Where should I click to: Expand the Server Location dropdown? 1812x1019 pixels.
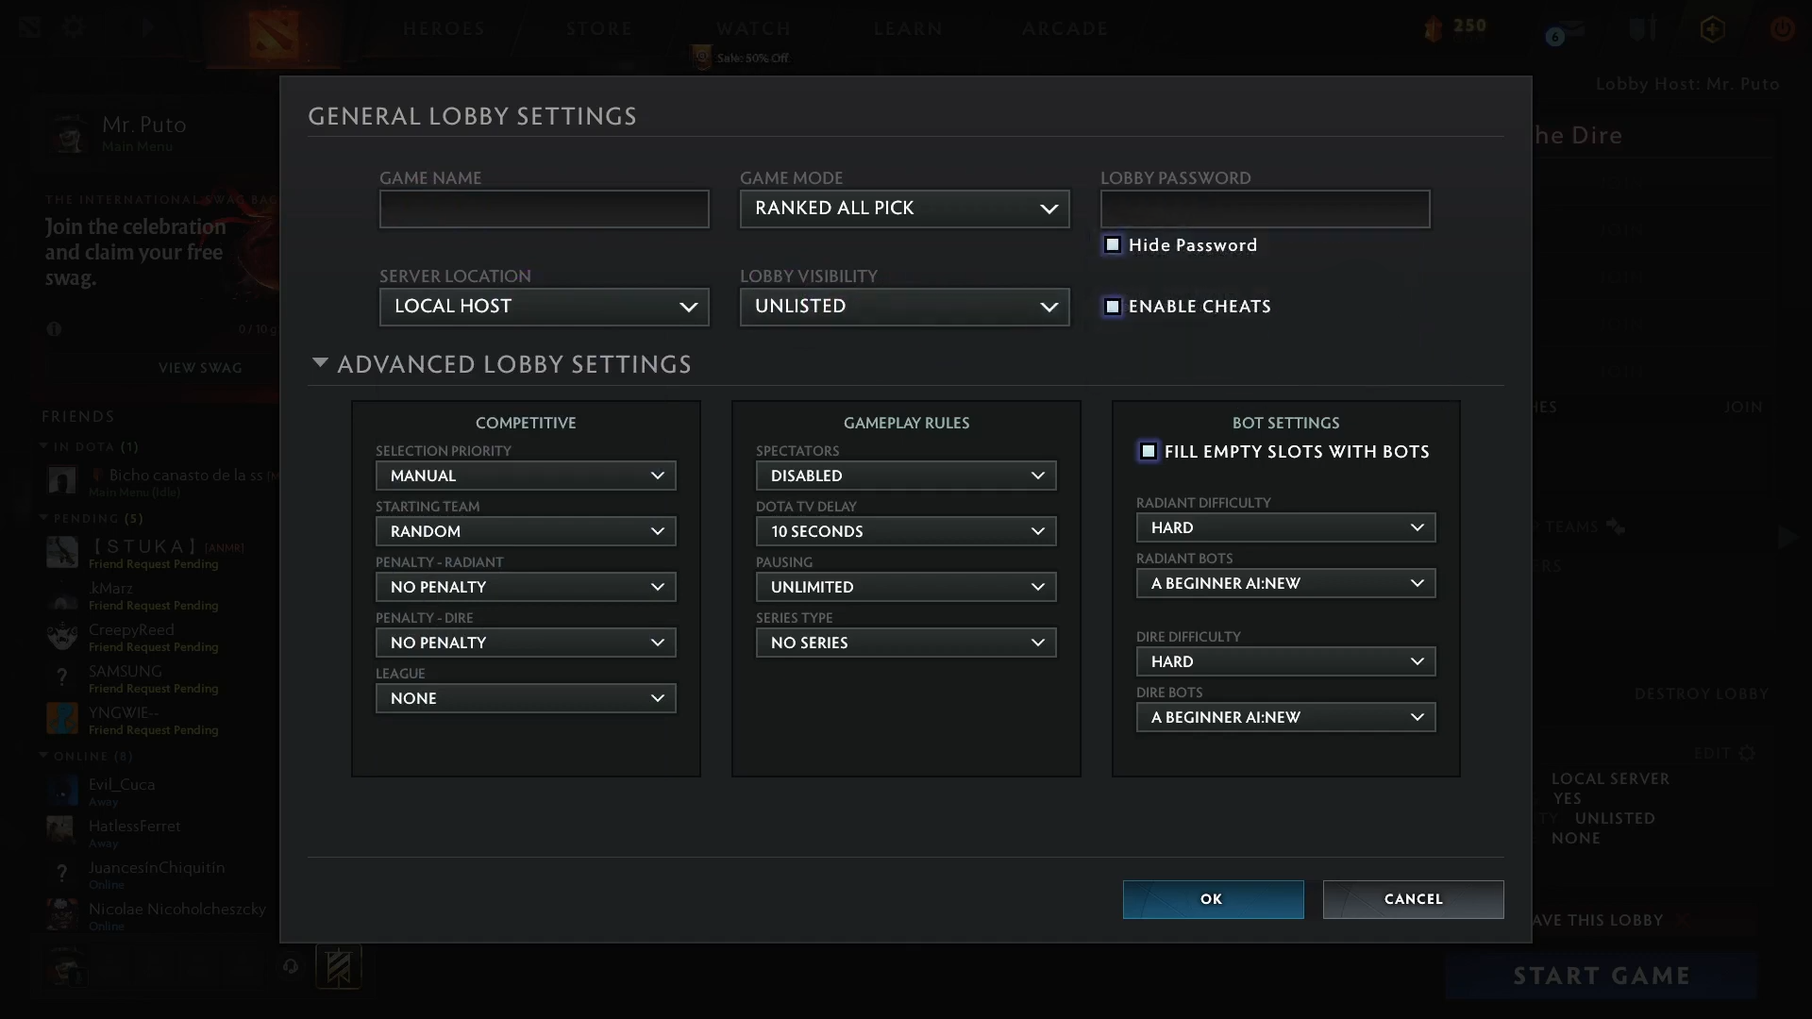[x=544, y=307]
